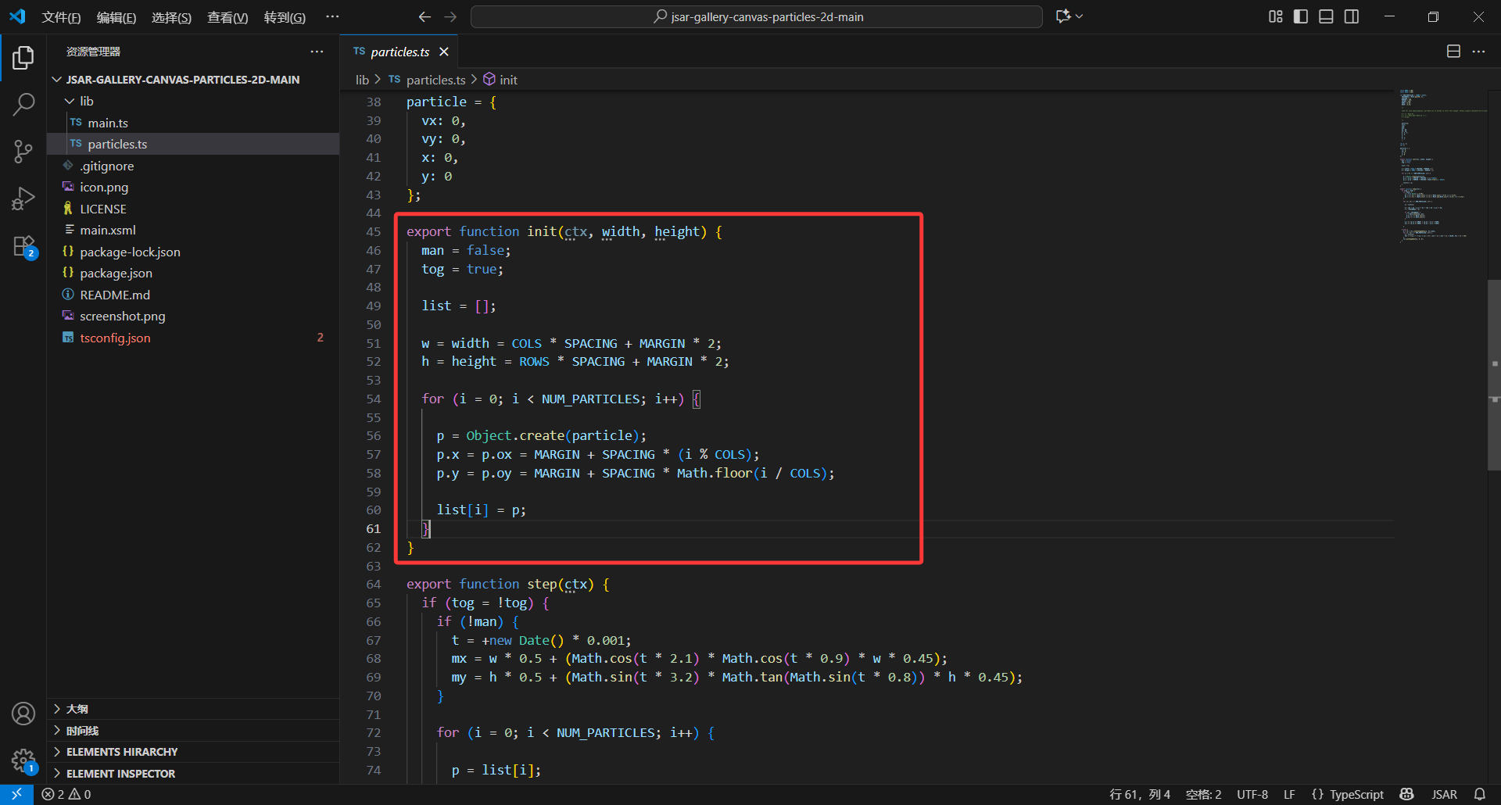
Task: Open tsconfig.json in the file tree
Action: (115, 338)
